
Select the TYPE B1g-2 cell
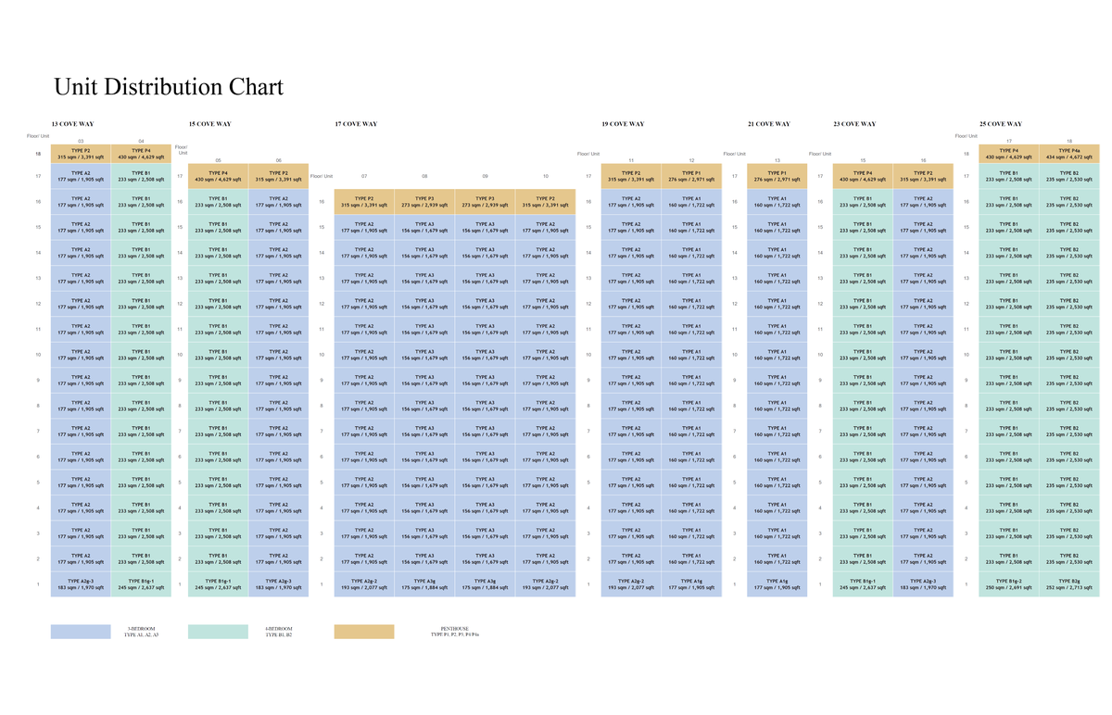[x=1008, y=584]
